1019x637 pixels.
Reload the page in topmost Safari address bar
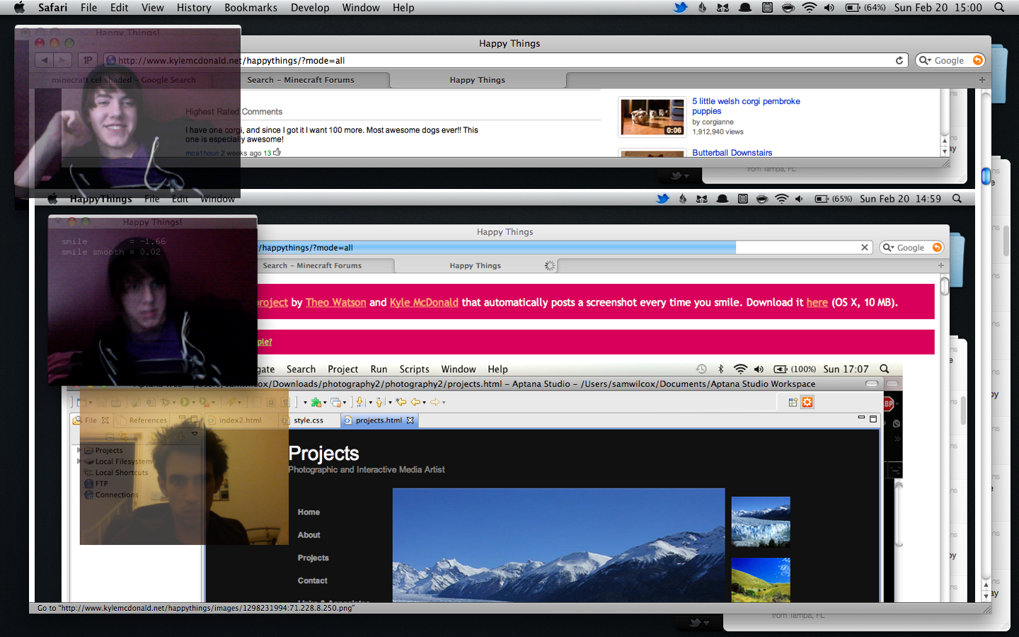tap(899, 61)
